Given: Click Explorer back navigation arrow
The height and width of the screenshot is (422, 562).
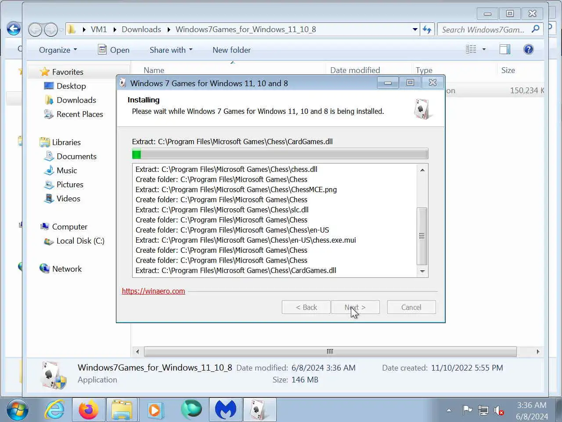Looking at the screenshot, I should tap(35, 29).
